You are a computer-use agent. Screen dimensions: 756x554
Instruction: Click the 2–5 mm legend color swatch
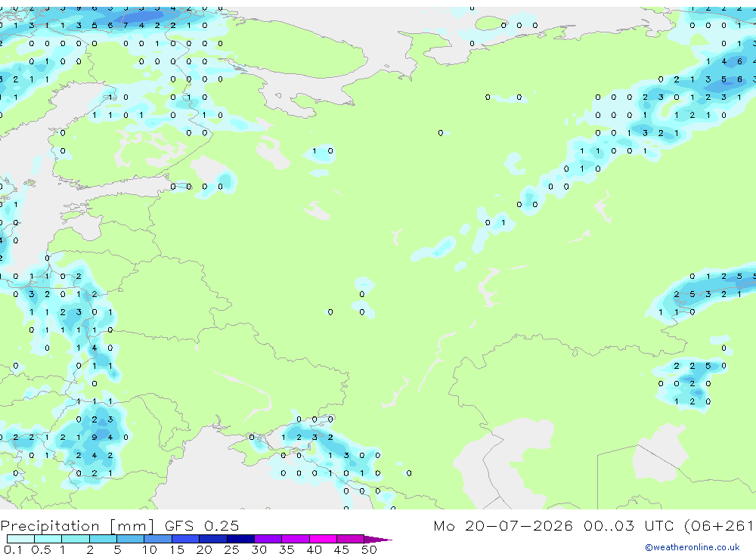click(103, 539)
